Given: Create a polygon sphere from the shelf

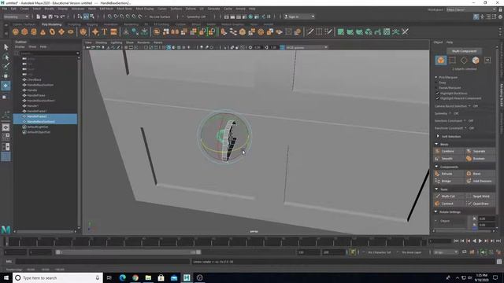Looking at the screenshot, I should click(x=16, y=31).
